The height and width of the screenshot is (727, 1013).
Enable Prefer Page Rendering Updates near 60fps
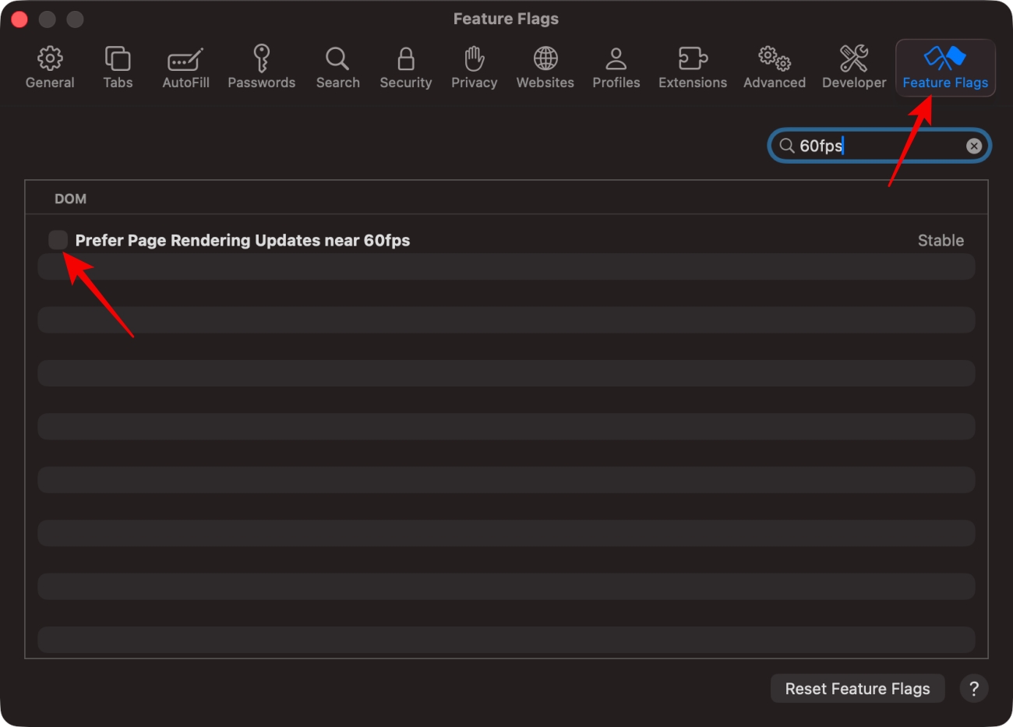58,240
